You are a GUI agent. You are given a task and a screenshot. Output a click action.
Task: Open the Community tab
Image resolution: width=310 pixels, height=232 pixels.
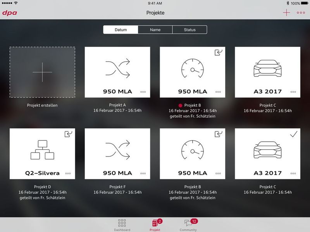188,225
